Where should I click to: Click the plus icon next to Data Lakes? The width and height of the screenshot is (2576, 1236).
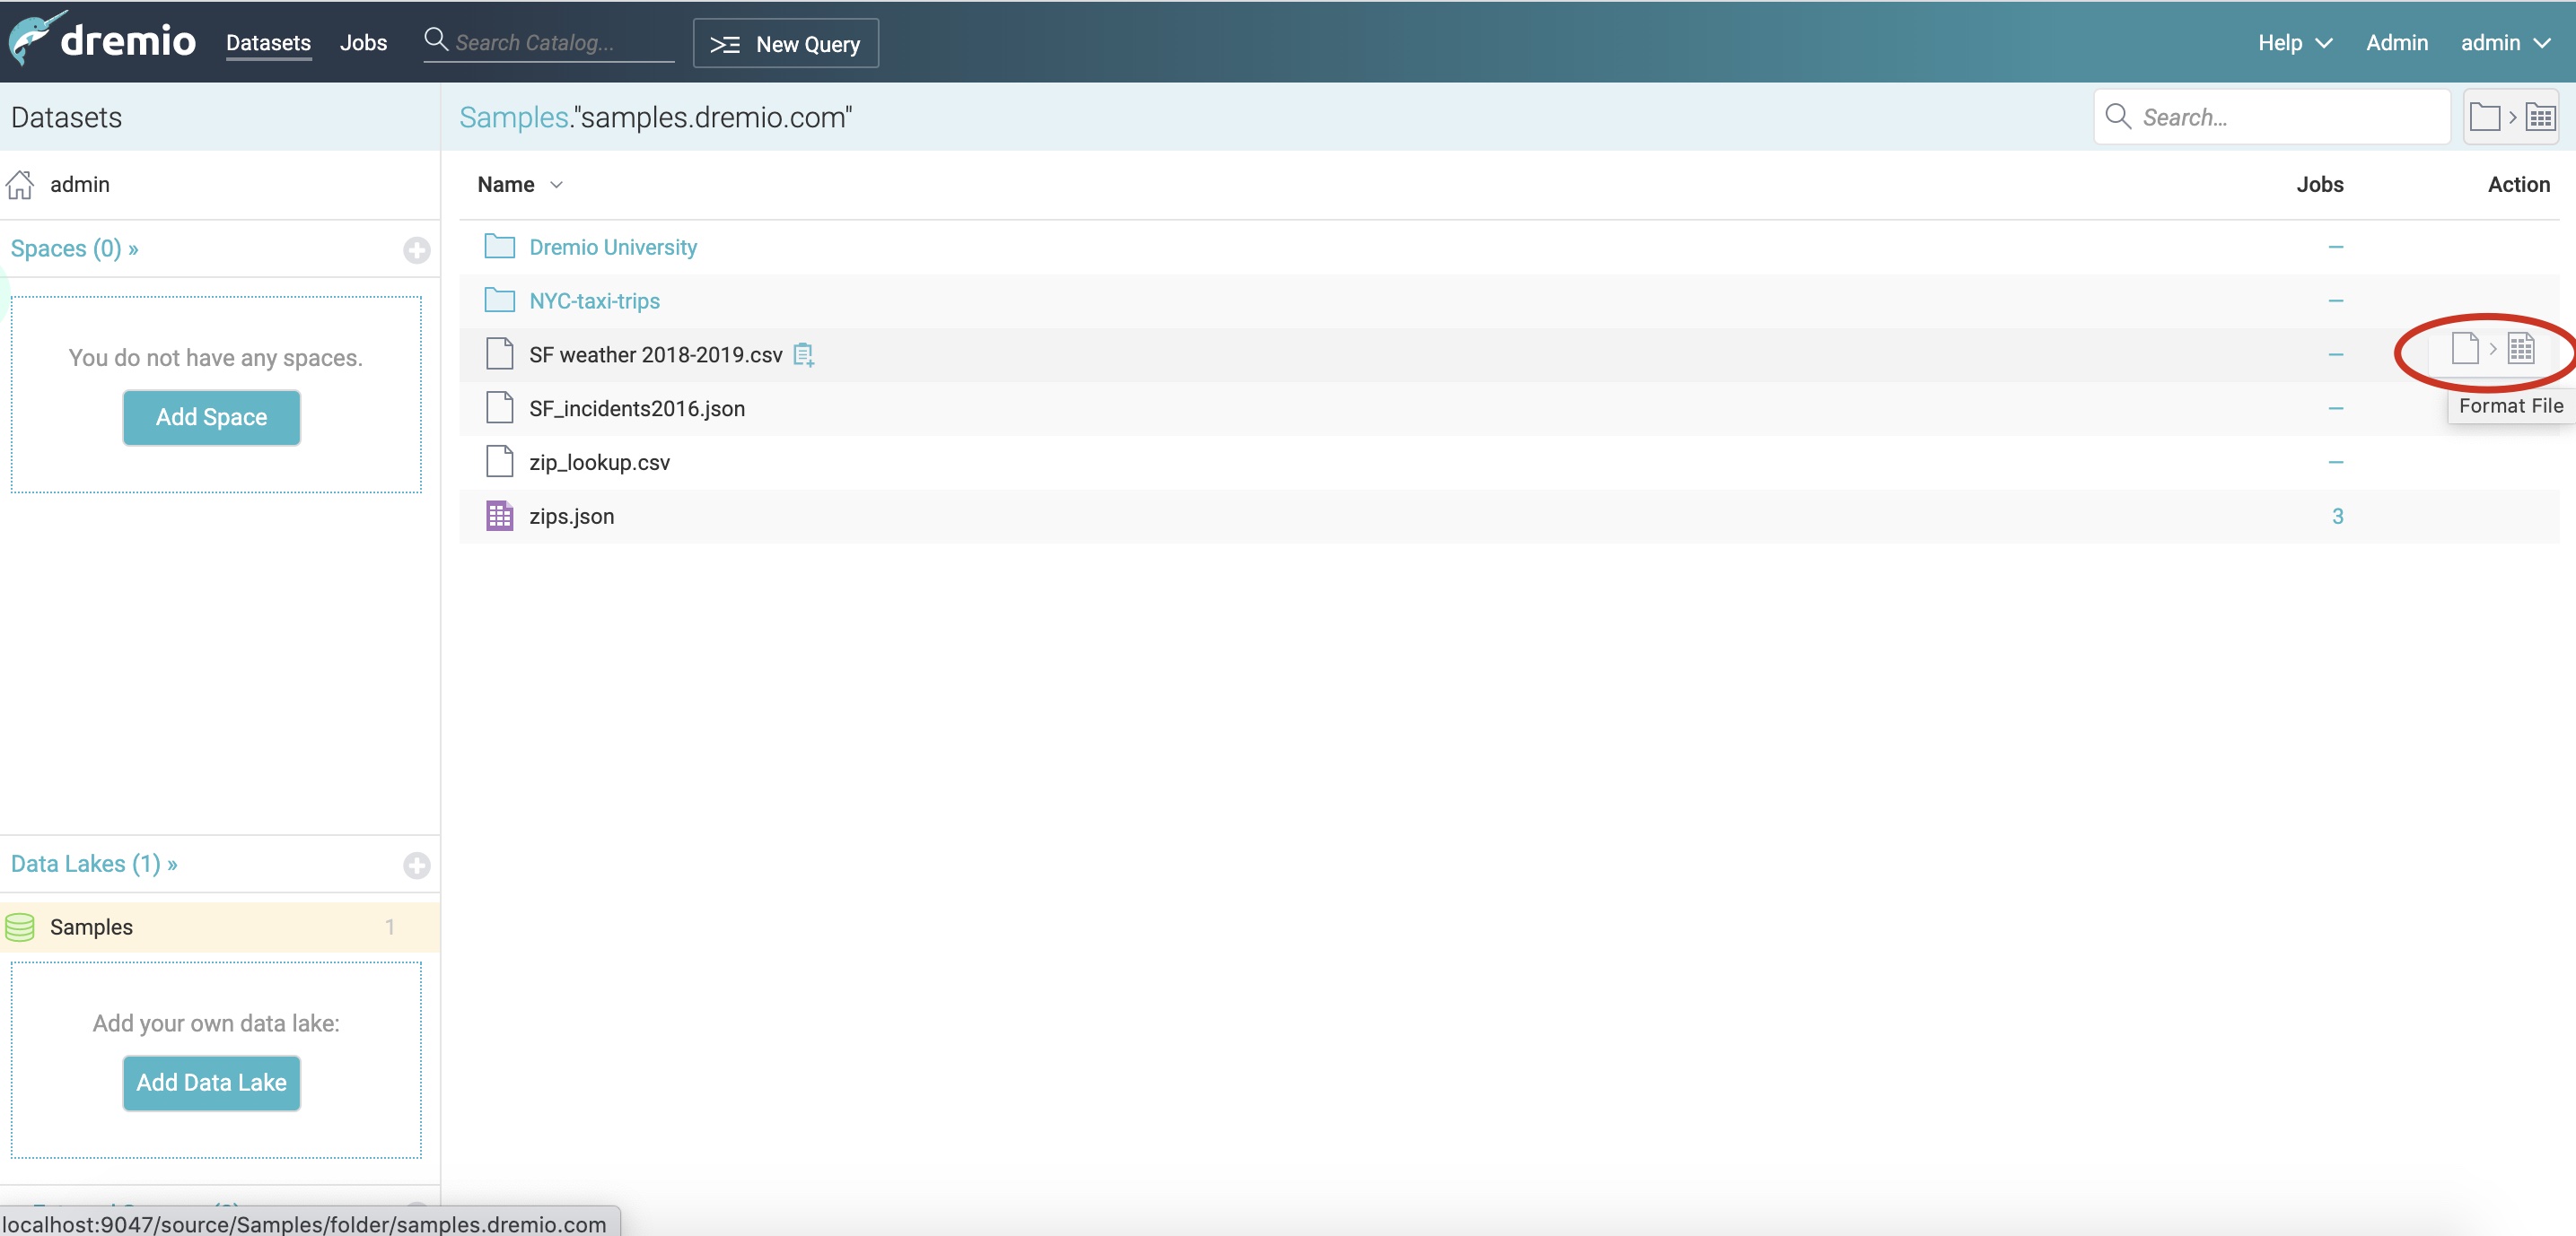(x=416, y=865)
